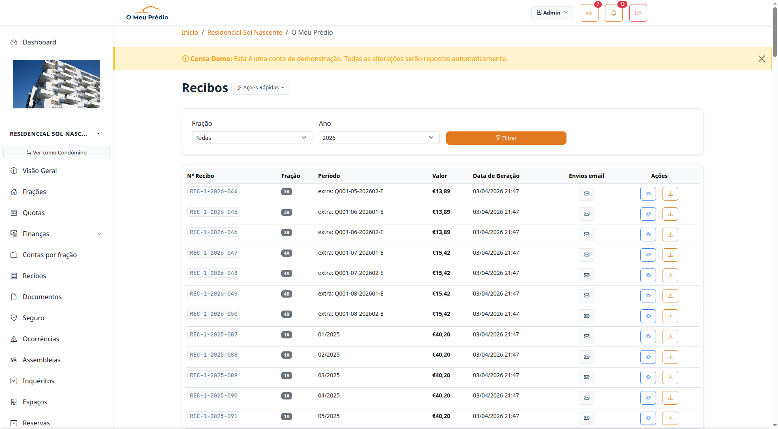Send email for receipt REC-1-2025-090
778x429 pixels.
pyautogui.click(x=586, y=398)
